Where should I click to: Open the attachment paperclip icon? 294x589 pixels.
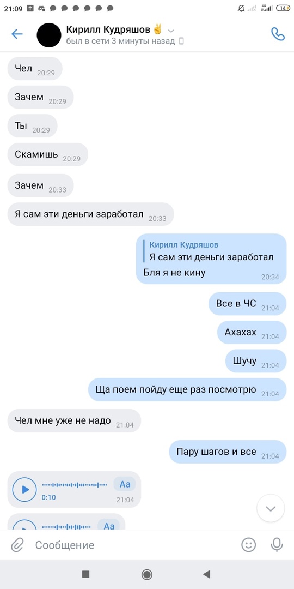point(17,545)
